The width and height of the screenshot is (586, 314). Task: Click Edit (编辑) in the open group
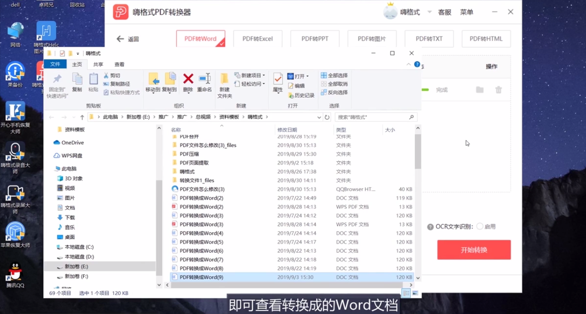pos(296,85)
